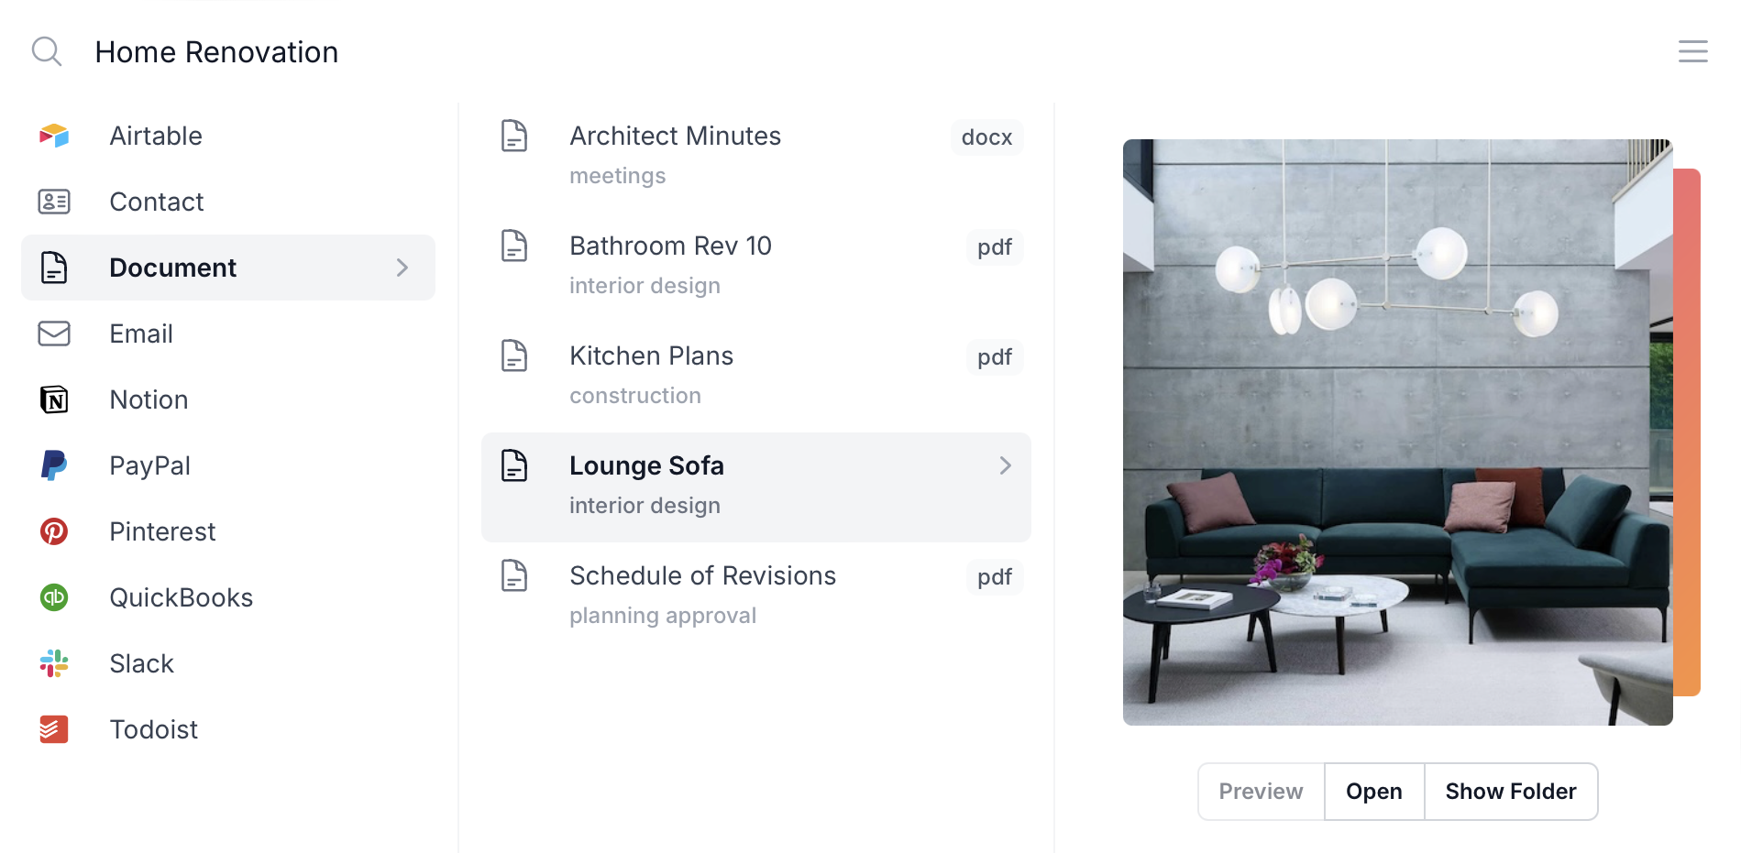This screenshot has height=853, width=1741.
Task: Click the document icon beside Architect Minutes
Action: coord(514,136)
